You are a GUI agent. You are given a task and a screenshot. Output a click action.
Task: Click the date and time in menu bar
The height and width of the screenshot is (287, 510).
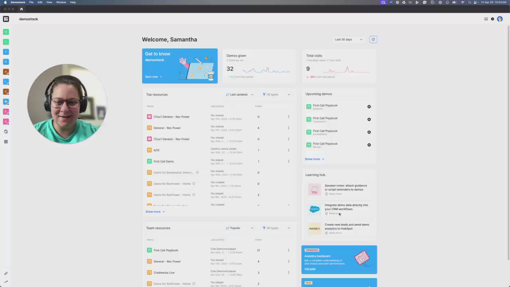(494, 2)
